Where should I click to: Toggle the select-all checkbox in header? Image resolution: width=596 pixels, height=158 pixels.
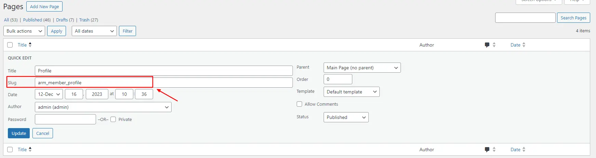[10, 45]
